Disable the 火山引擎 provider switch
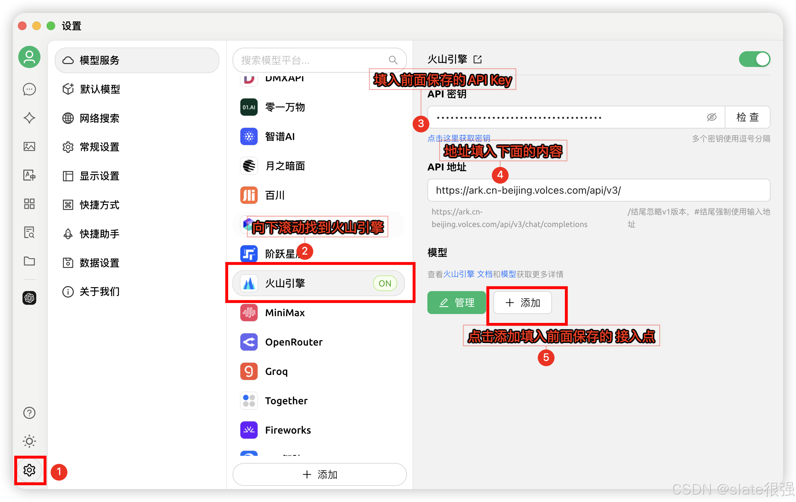 pos(754,59)
